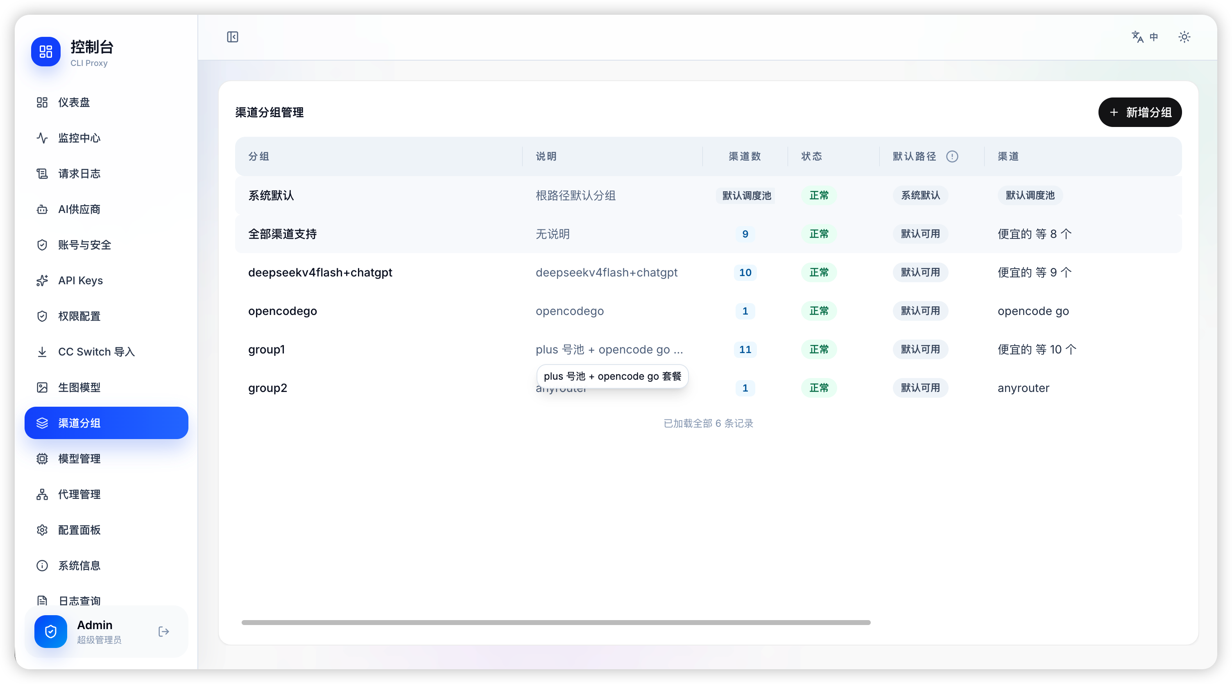Click 默认调度池 badge in 渠道 column
Screen dimensions: 1232x684
pyautogui.click(x=1030, y=195)
